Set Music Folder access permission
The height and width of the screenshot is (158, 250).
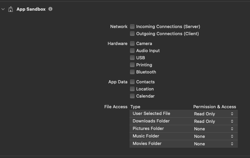(214, 136)
